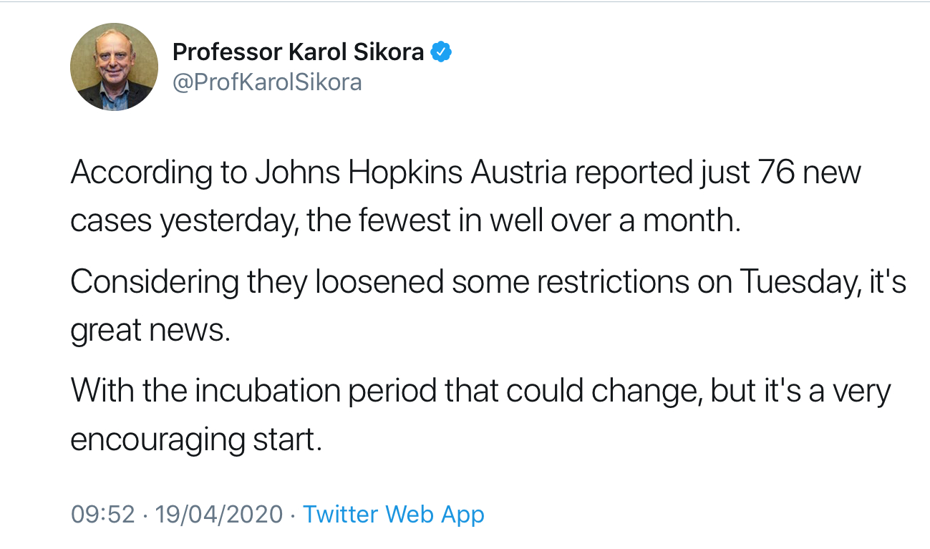930x549 pixels.
Task: Visit the @ProfKarolSikora handle link
Action: tap(267, 82)
